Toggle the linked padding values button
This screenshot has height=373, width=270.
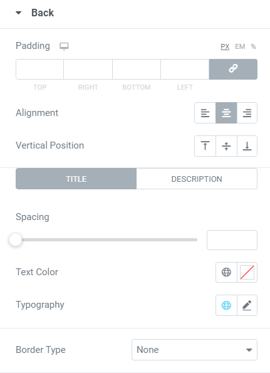tap(233, 69)
